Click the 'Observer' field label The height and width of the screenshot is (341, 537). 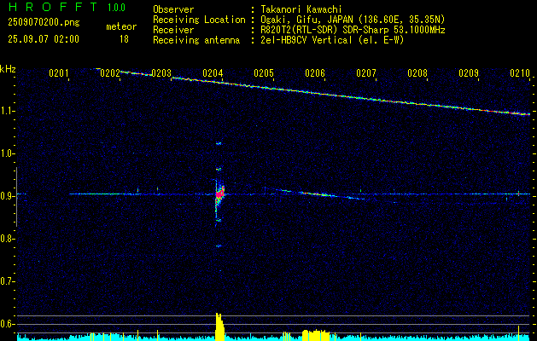[x=173, y=9]
